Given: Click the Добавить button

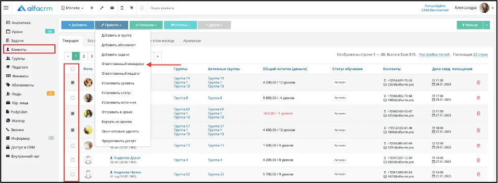Looking at the screenshot, I should click(78, 25).
